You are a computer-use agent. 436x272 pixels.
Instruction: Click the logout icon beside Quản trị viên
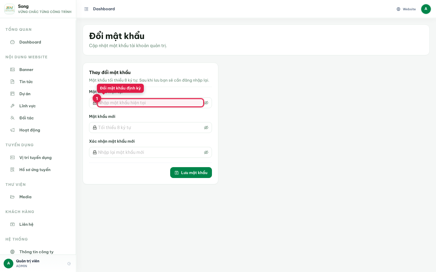pyautogui.click(x=69, y=264)
